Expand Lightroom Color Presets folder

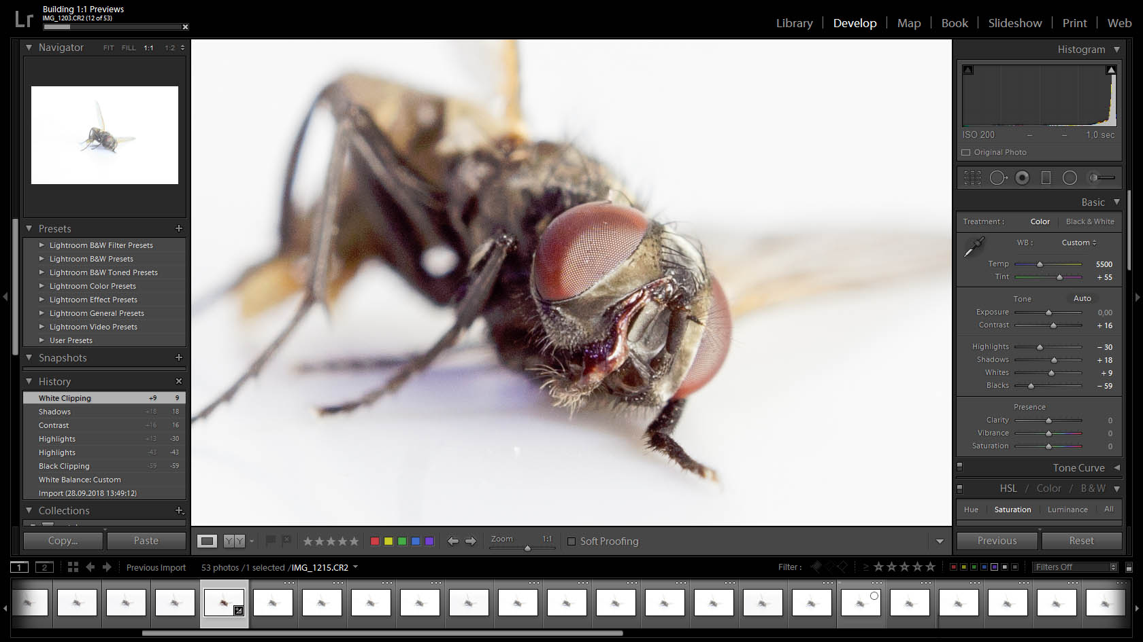(x=42, y=286)
